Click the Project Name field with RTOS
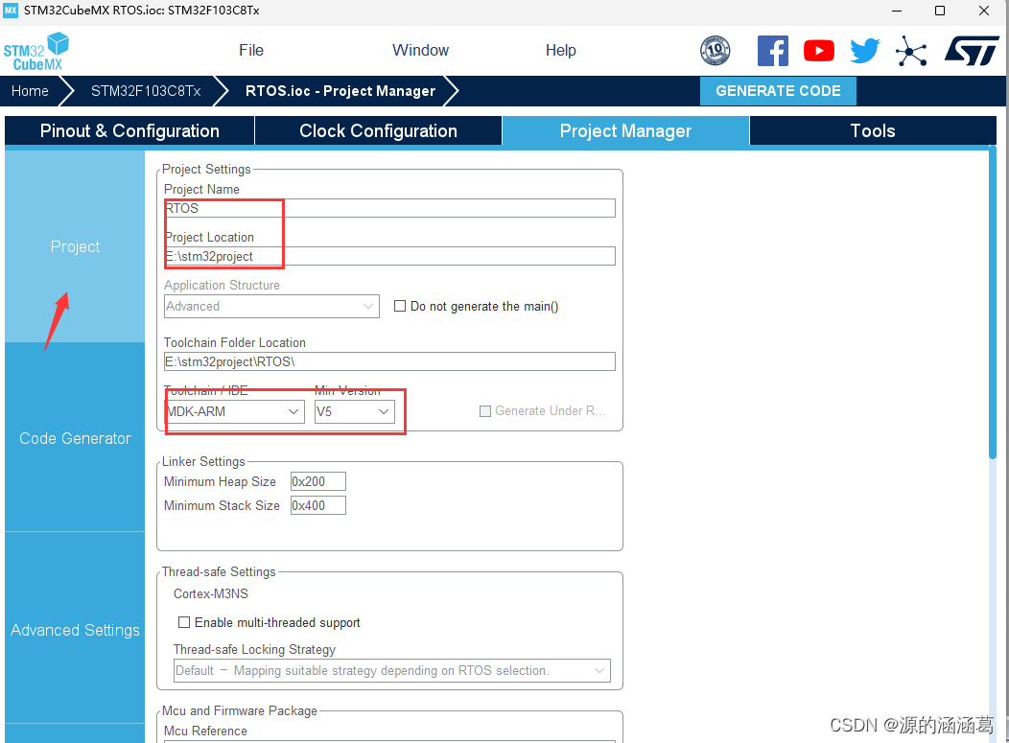This screenshot has height=743, width=1009. tap(389, 208)
